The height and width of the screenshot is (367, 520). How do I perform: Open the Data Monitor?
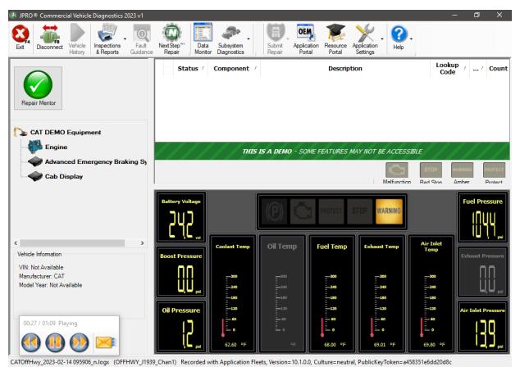(x=203, y=39)
